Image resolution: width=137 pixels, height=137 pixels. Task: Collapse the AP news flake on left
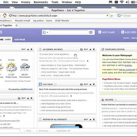(28, 98)
